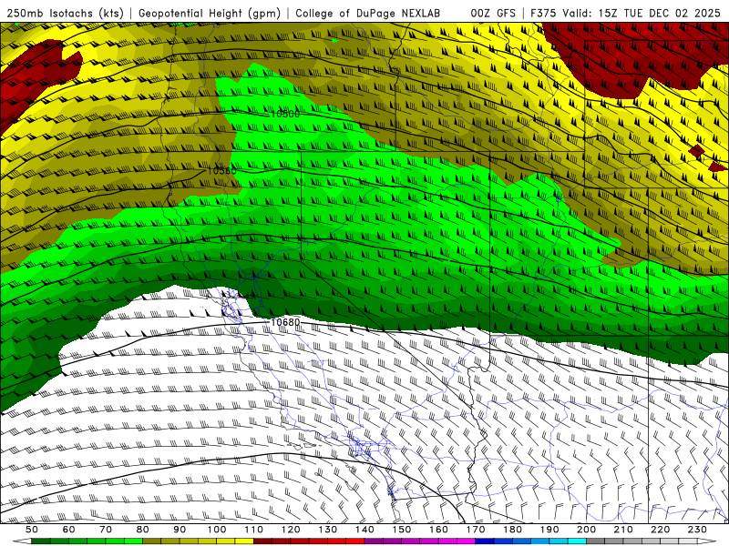Click the 'F375' forecast hour text
Image resolution: width=729 pixels, height=546 pixels.
coord(544,13)
